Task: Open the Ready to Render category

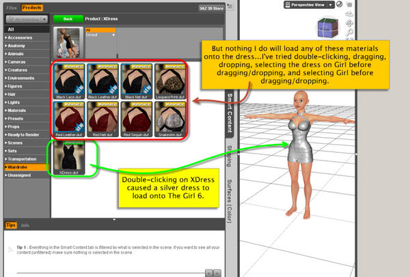Action: [27, 134]
